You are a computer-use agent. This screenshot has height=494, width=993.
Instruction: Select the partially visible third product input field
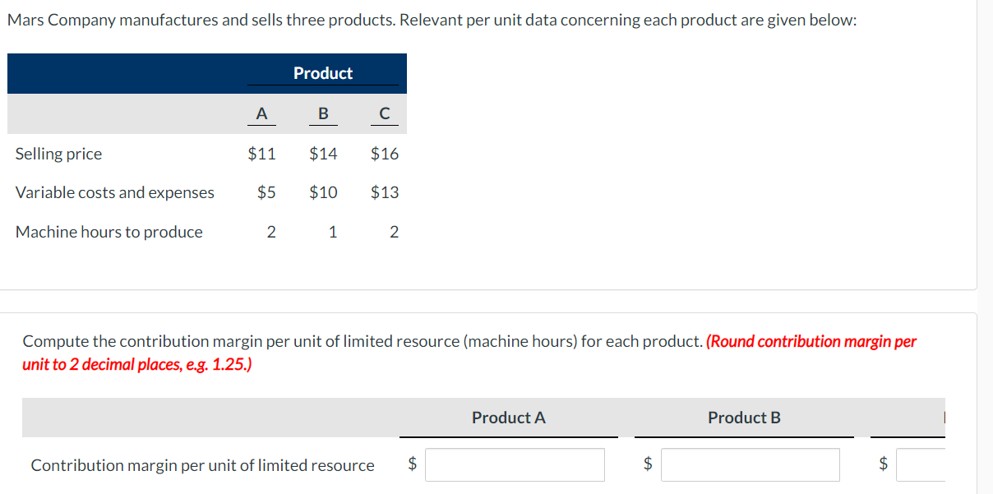(x=921, y=464)
